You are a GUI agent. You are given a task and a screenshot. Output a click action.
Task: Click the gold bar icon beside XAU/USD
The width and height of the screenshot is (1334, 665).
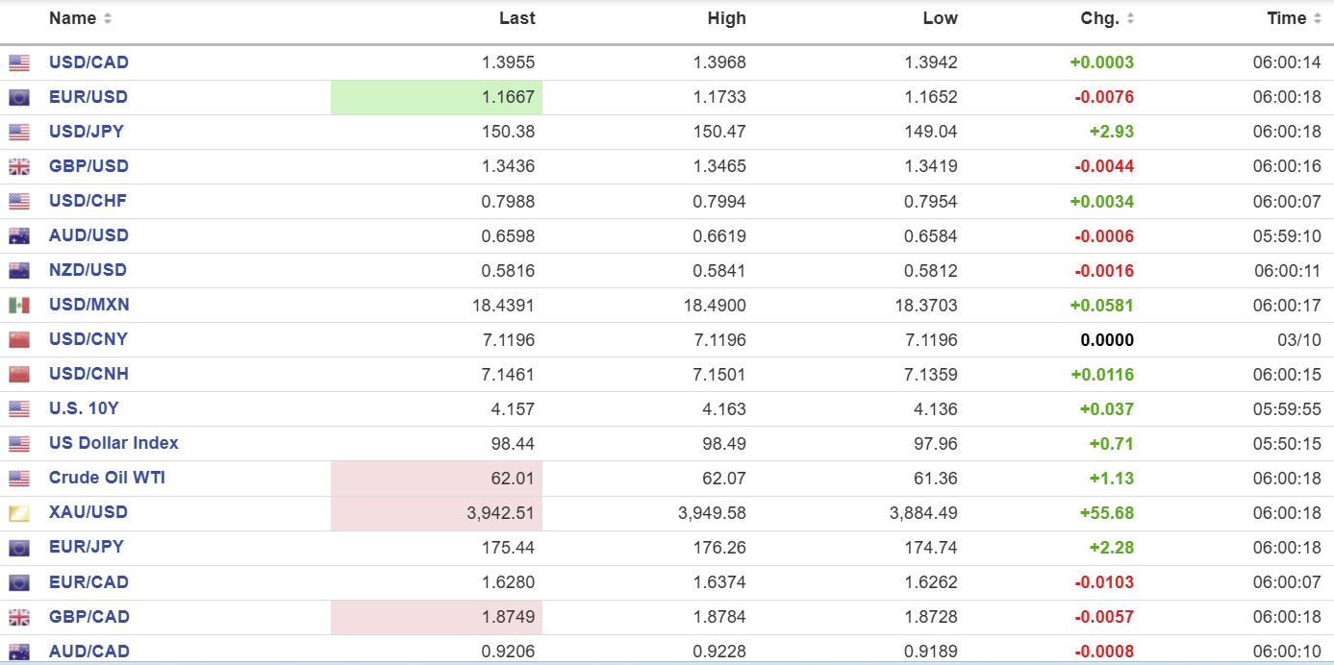18,513
